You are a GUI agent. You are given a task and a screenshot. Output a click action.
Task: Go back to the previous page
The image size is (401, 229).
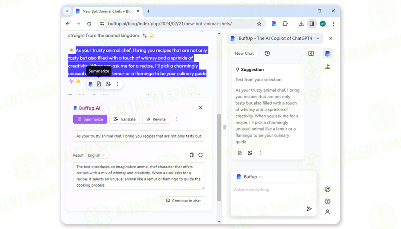click(68, 24)
